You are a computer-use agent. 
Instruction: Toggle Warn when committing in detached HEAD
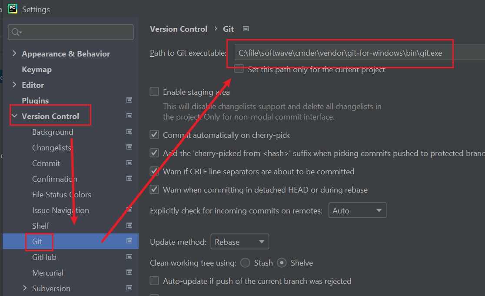click(x=154, y=189)
